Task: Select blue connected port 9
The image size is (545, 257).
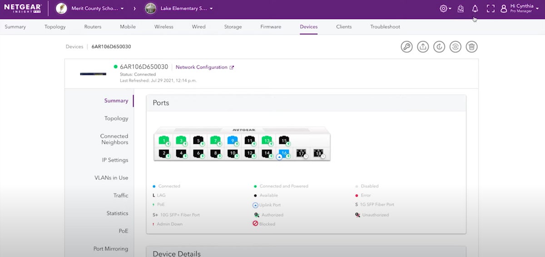Action: [233, 140]
